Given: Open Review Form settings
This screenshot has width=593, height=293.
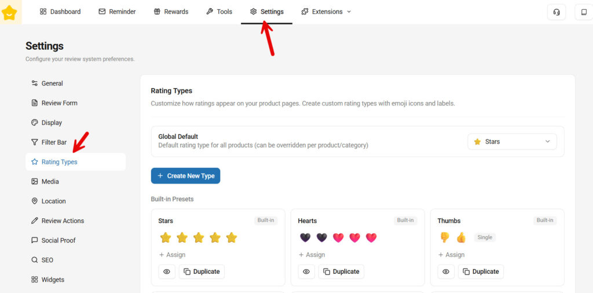Looking at the screenshot, I should [76, 103].
